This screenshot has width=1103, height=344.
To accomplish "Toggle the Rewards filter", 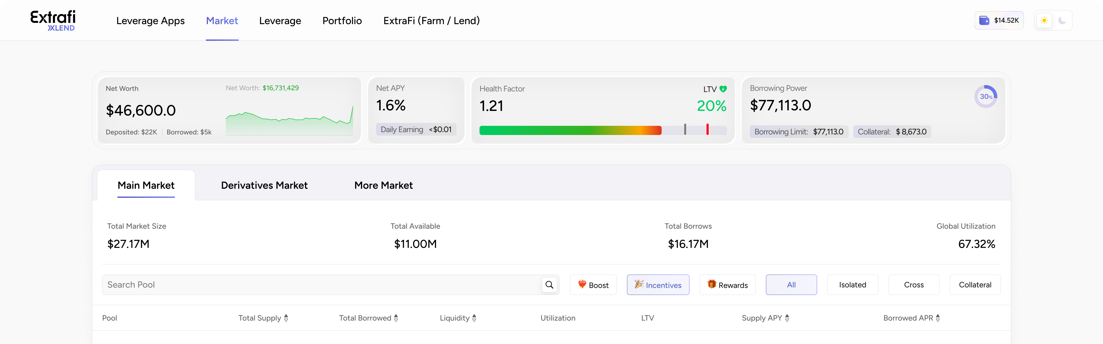I will click(728, 285).
